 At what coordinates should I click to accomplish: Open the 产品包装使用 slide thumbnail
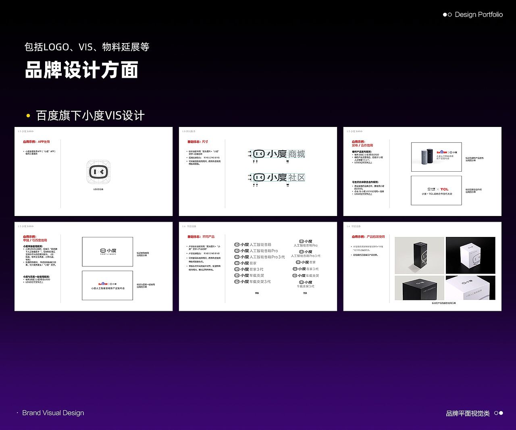pyautogui.click(x=422, y=266)
